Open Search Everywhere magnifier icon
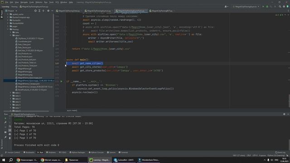290x163 pixels. point(280,6)
